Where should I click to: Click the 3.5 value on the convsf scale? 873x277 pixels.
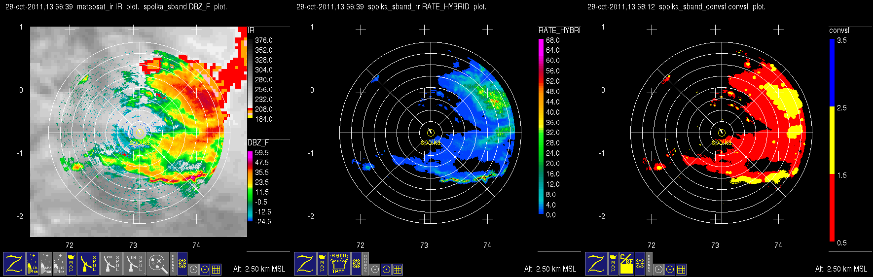(842, 40)
